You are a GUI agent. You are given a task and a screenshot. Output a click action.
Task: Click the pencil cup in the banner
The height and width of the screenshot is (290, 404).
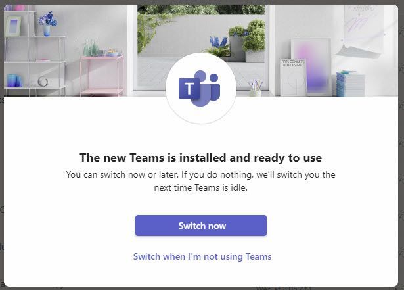coord(255,89)
